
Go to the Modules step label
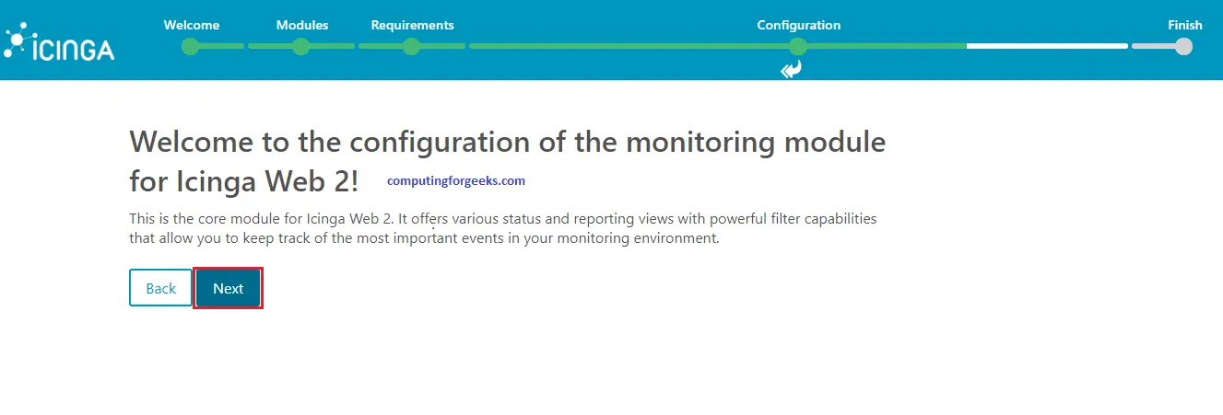(302, 25)
